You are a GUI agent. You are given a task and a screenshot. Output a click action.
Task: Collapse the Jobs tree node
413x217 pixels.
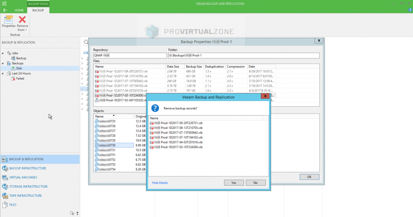pyautogui.click(x=3, y=53)
